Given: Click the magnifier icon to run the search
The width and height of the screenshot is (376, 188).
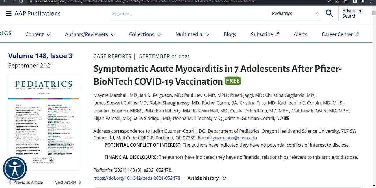Looking at the screenshot, I should (329, 13).
